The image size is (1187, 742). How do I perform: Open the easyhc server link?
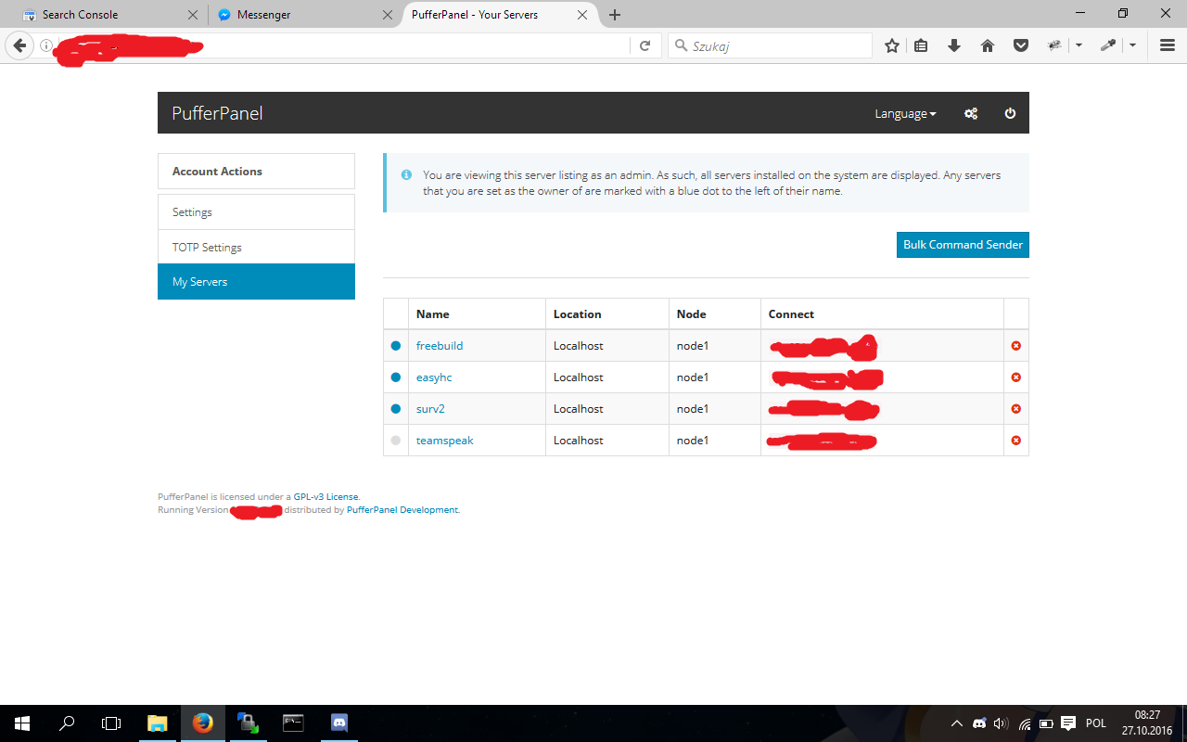pyautogui.click(x=434, y=377)
